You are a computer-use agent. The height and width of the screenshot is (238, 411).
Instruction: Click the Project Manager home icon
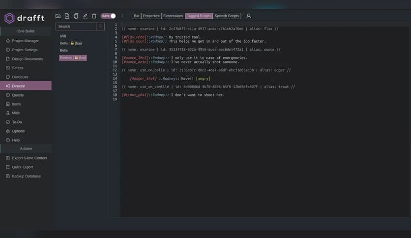coord(8,41)
